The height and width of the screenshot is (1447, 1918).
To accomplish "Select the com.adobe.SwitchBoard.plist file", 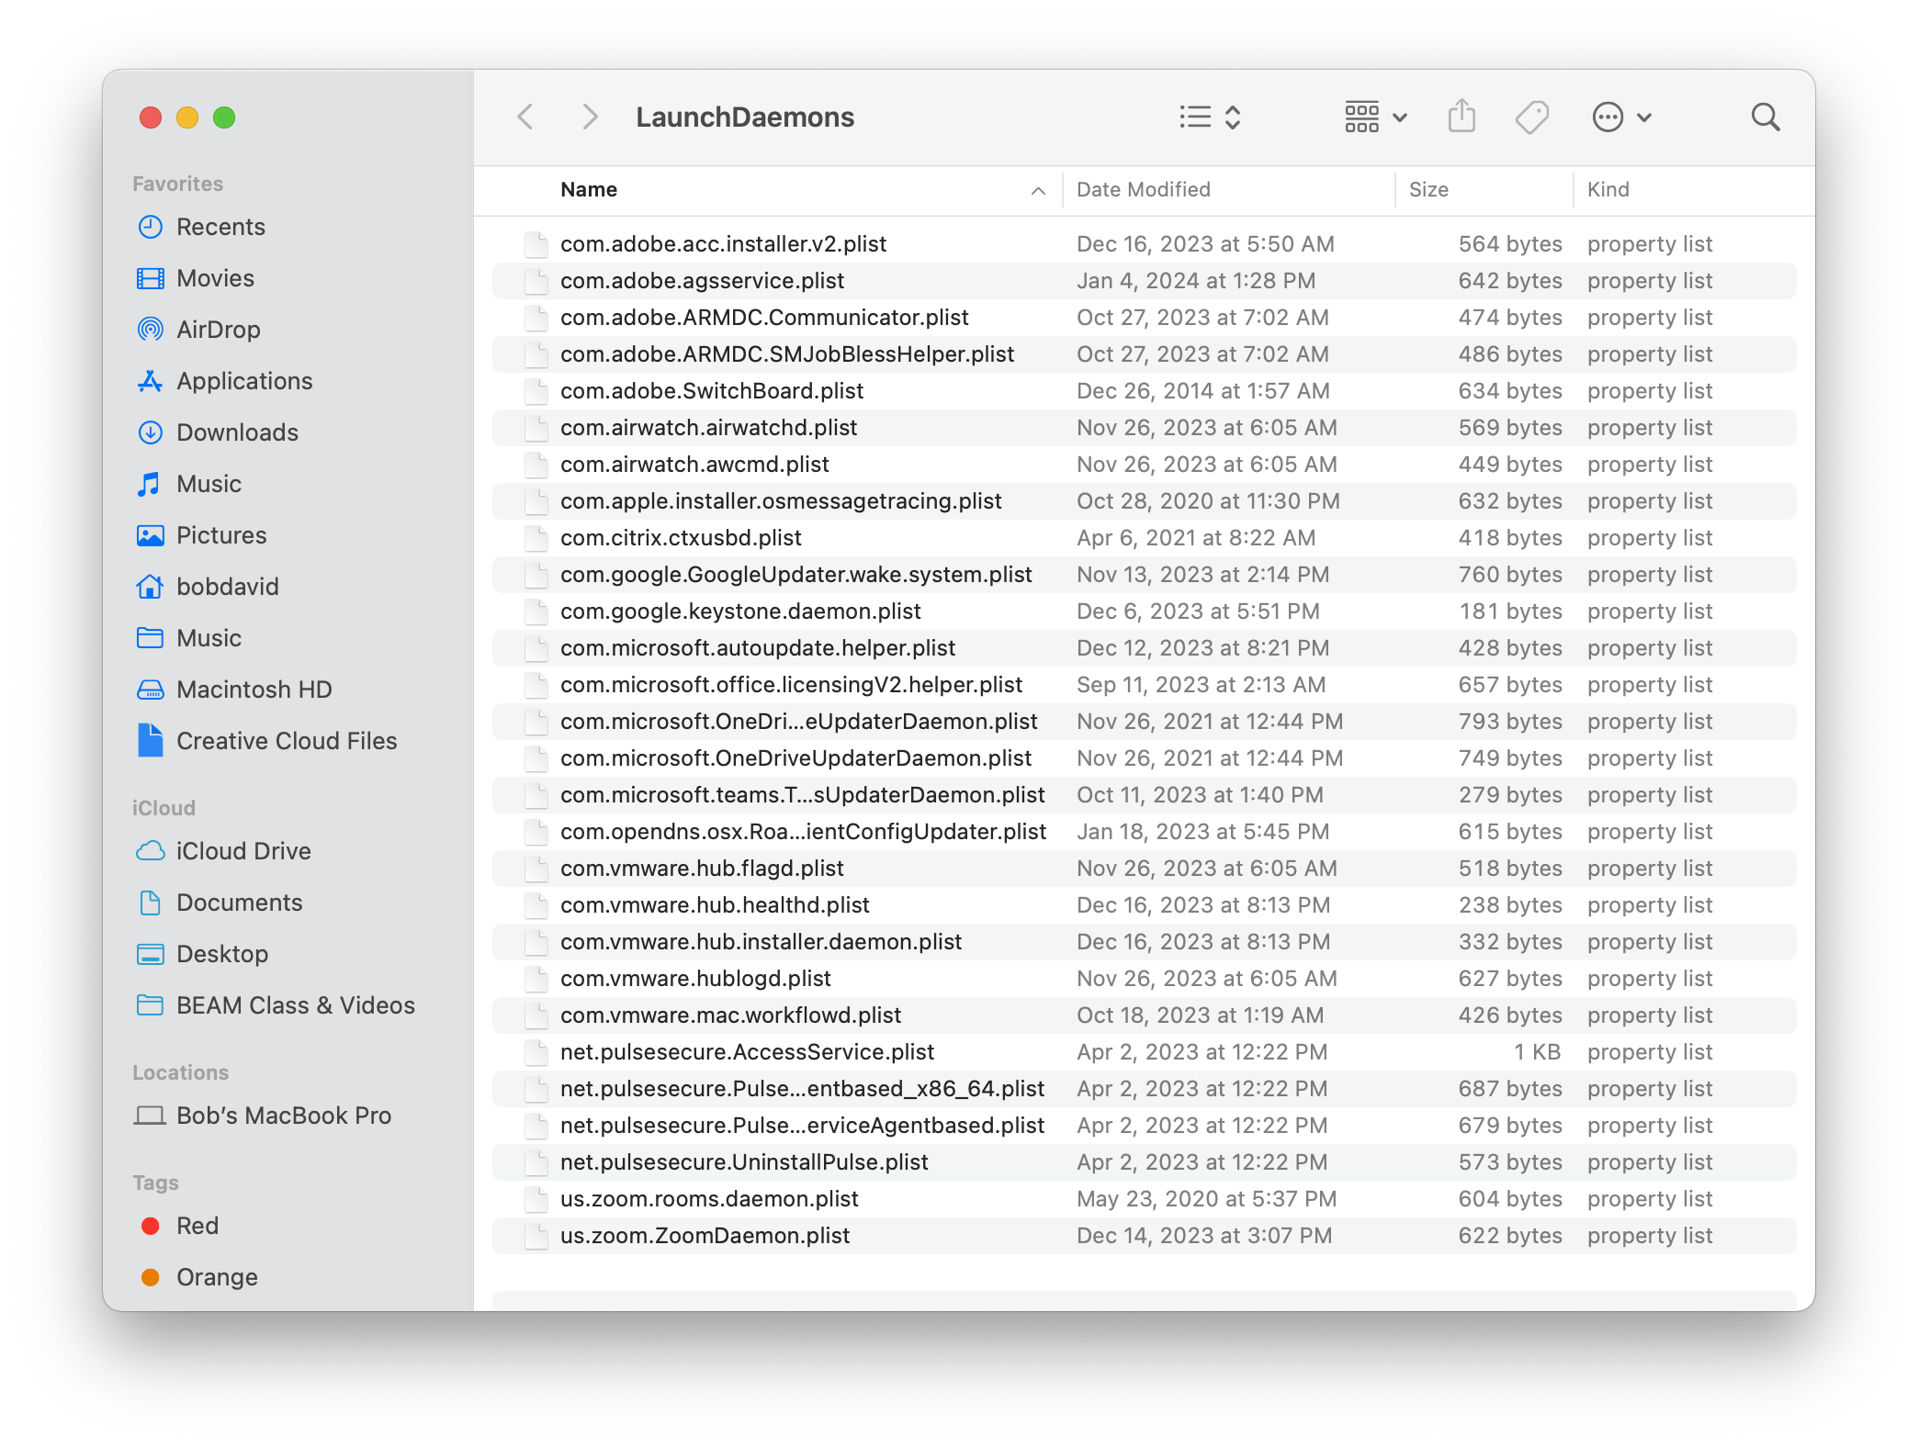I will pyautogui.click(x=712, y=390).
